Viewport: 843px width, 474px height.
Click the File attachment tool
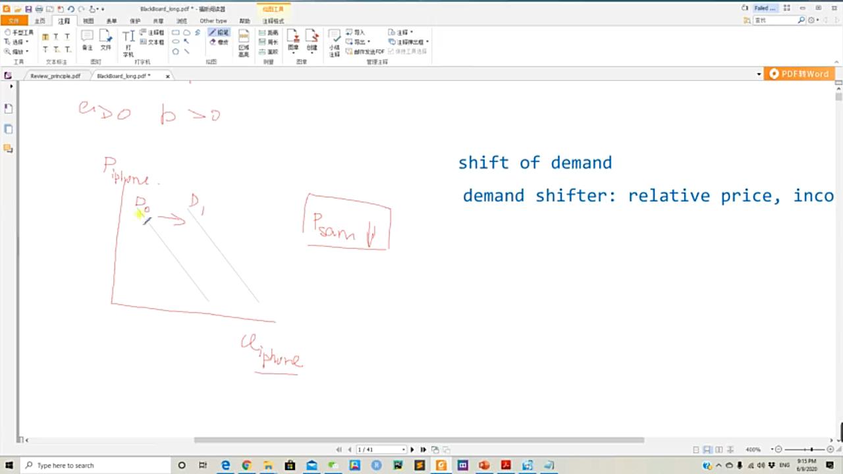[105, 40]
